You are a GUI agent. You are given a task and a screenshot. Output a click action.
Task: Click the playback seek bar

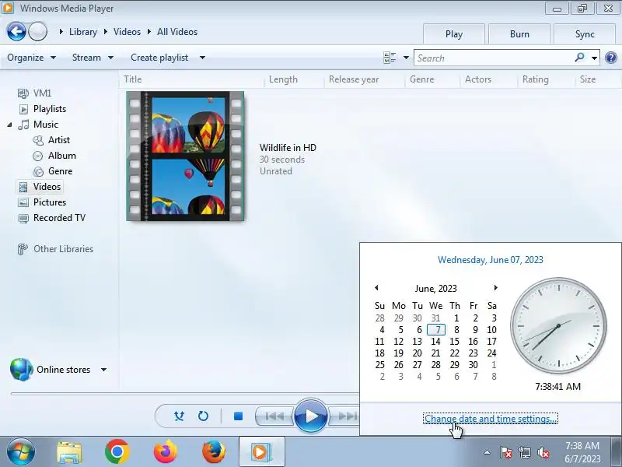point(185,394)
